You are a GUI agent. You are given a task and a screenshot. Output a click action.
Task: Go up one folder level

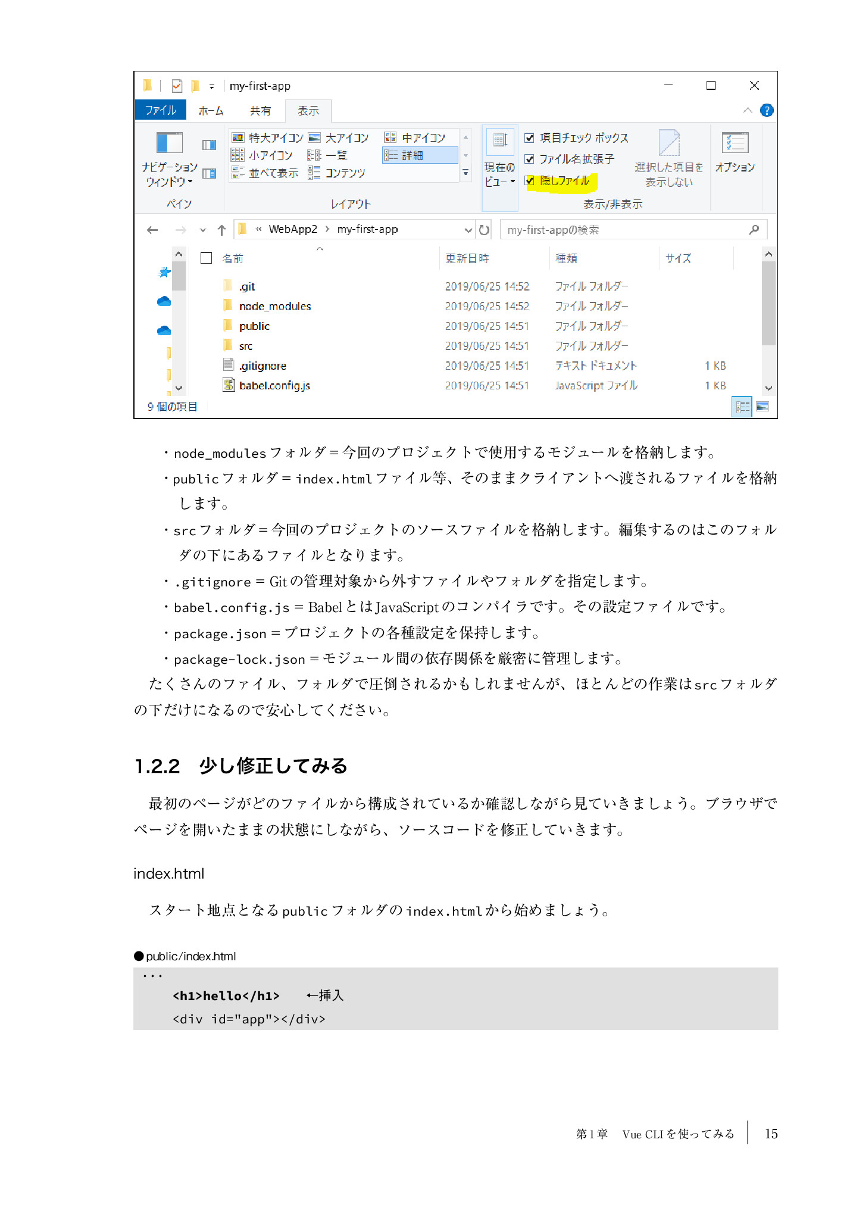[x=221, y=230]
